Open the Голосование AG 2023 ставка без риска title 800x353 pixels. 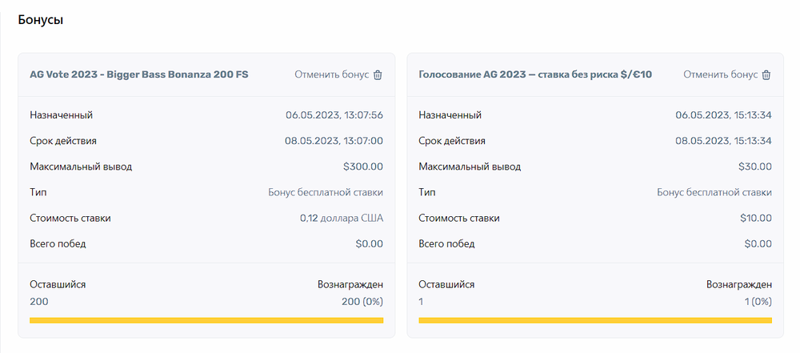[535, 74]
